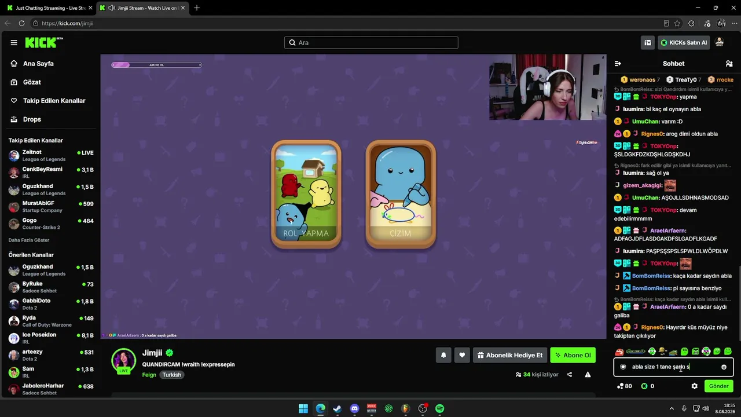Select the Çizim game card
This screenshot has height=417, width=741.
click(401, 195)
